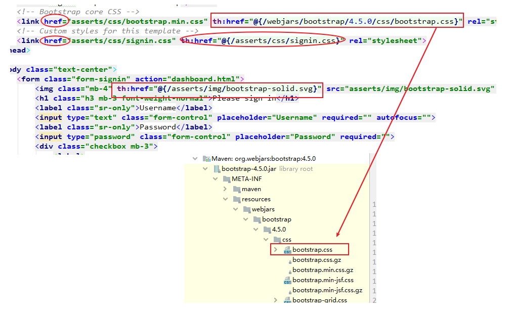The width and height of the screenshot is (511, 317).
Task: Click the bootstrap-4.5.0.jar archive icon
Action: tap(217, 169)
